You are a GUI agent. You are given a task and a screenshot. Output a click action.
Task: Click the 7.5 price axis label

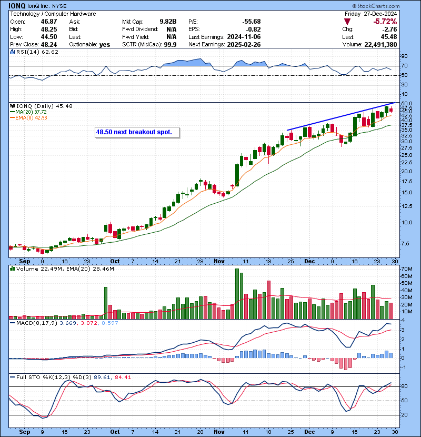pos(405,244)
